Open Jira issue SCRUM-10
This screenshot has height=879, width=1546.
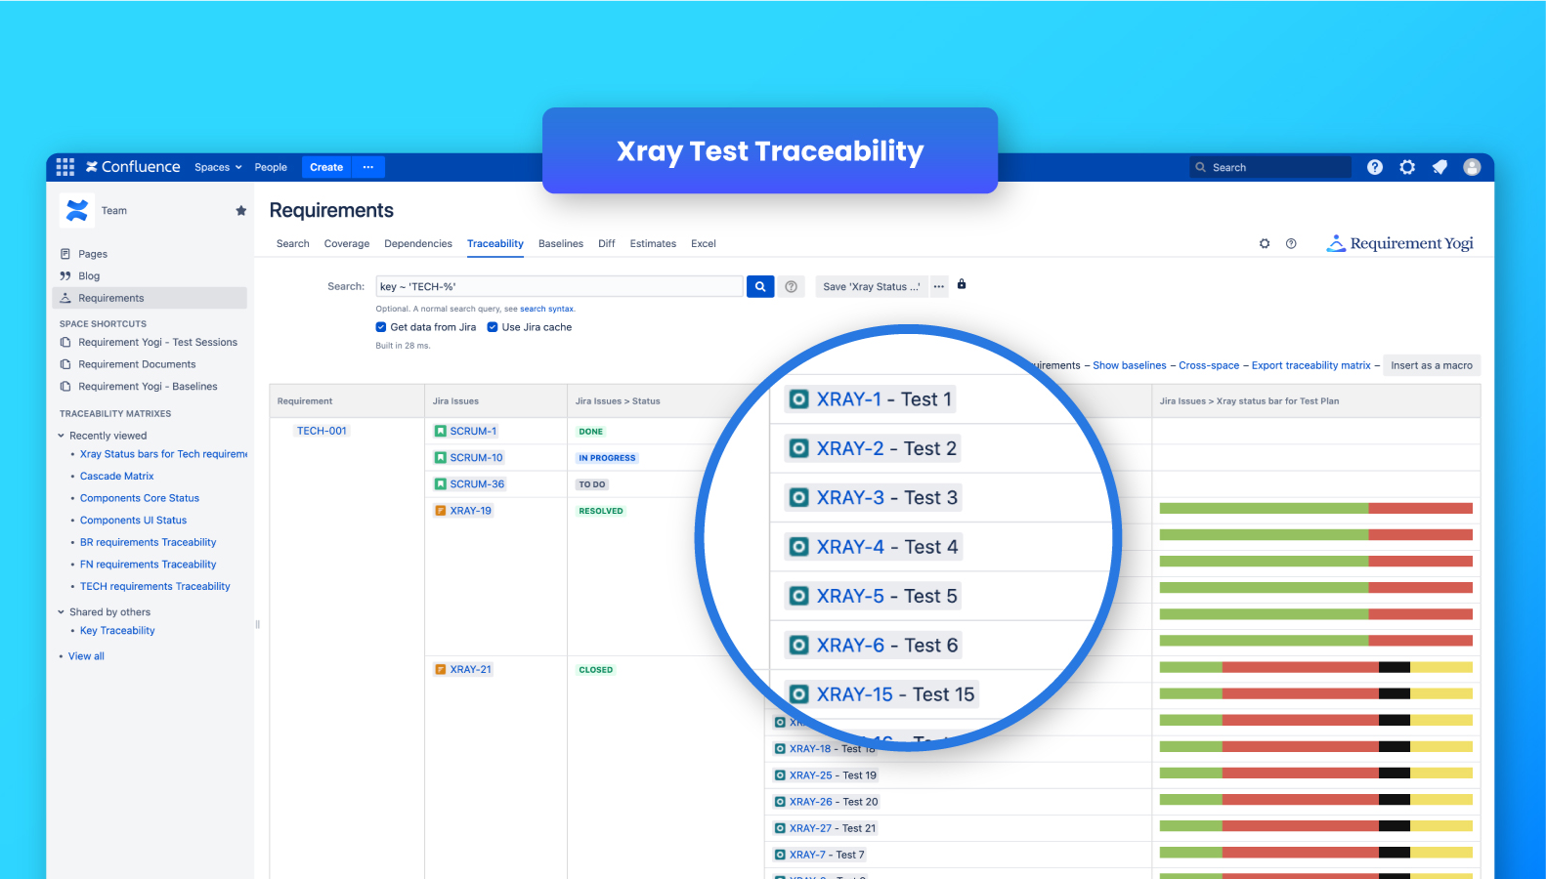coord(477,457)
